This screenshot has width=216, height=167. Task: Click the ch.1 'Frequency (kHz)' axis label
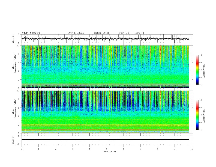(x=15, y=64)
